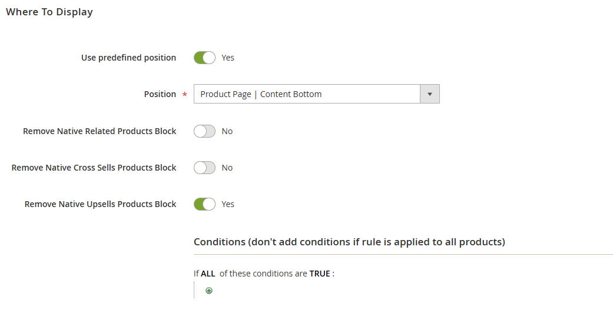613x310 pixels.
Task: Click 'Remove Native Related Products Block' label
Action: click(100, 131)
